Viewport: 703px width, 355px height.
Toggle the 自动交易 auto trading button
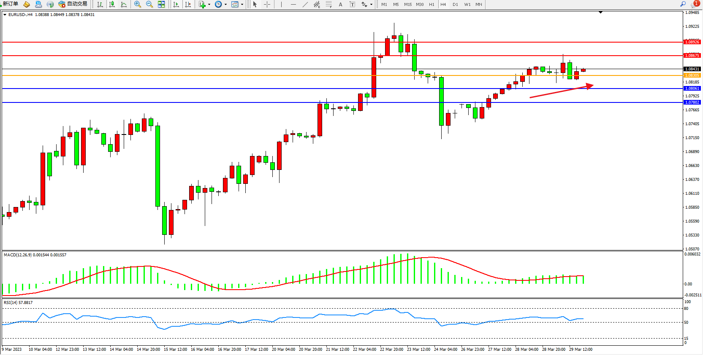click(x=73, y=4)
